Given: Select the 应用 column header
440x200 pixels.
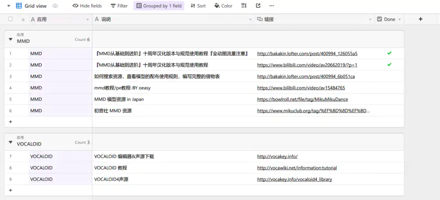Looking at the screenshot, I should [60, 19].
